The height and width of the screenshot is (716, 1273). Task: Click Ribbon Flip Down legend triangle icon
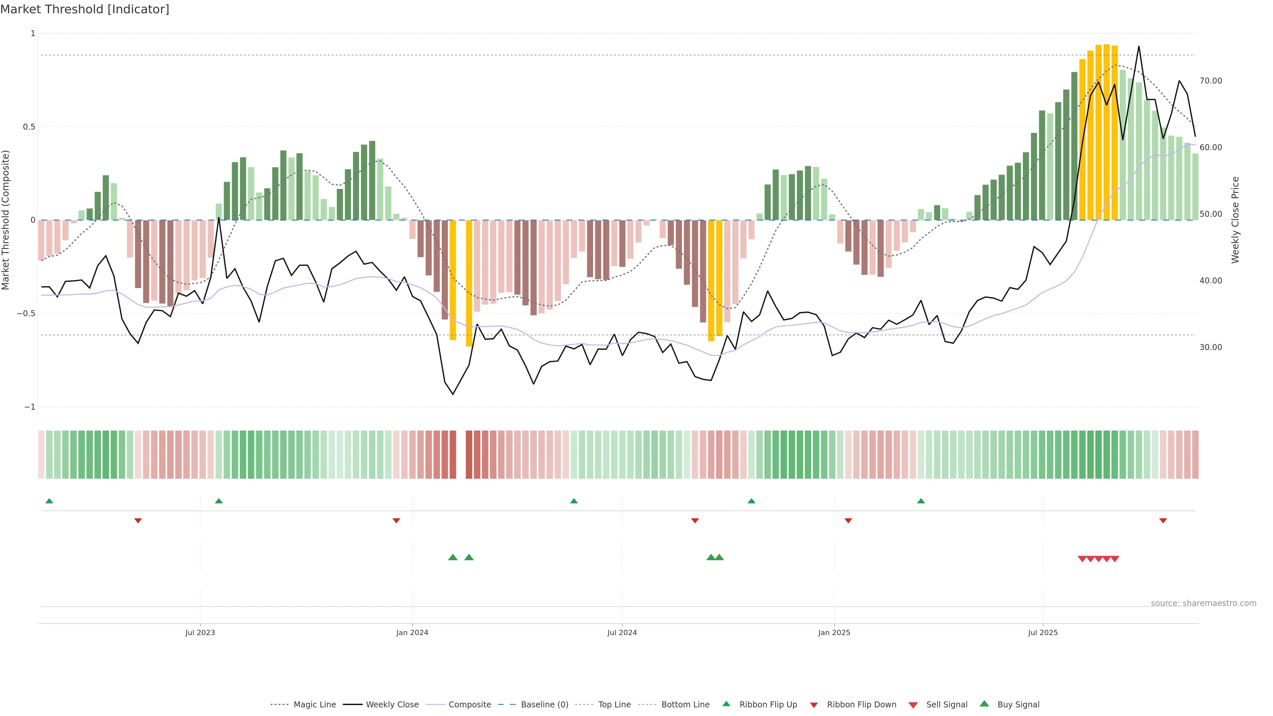[x=814, y=705]
